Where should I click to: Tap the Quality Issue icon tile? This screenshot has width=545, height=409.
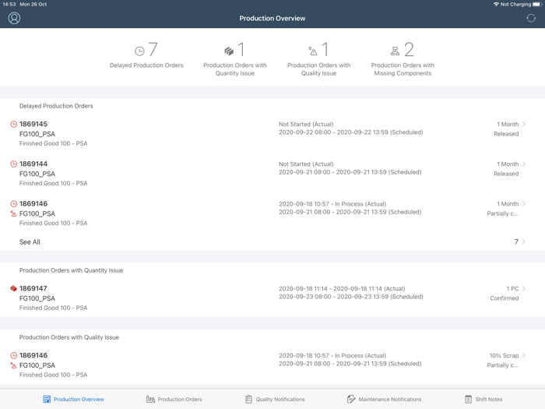coord(313,51)
